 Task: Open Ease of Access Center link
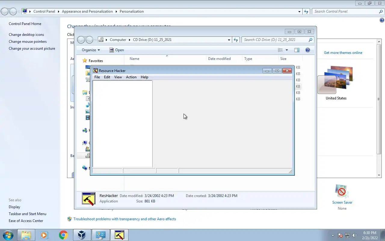(x=26, y=221)
